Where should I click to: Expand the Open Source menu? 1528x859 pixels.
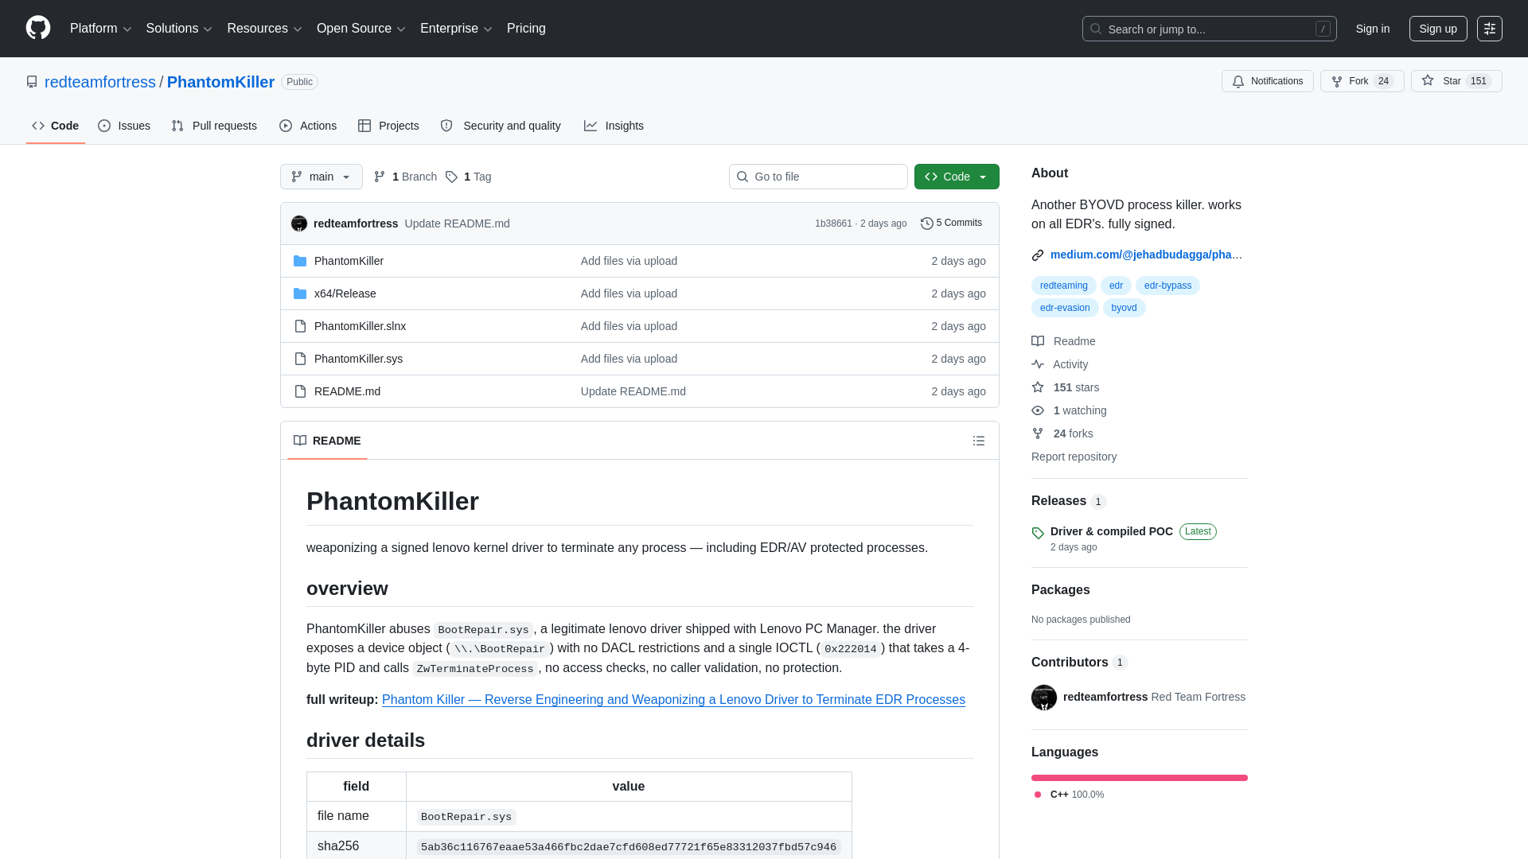click(x=361, y=29)
